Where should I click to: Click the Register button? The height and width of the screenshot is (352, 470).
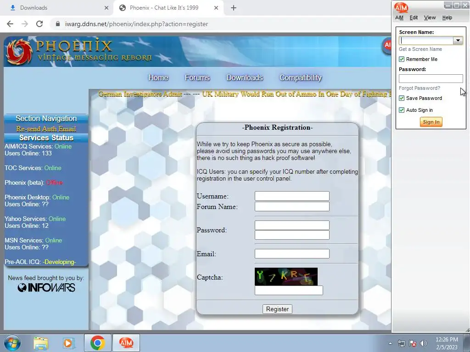click(277, 309)
